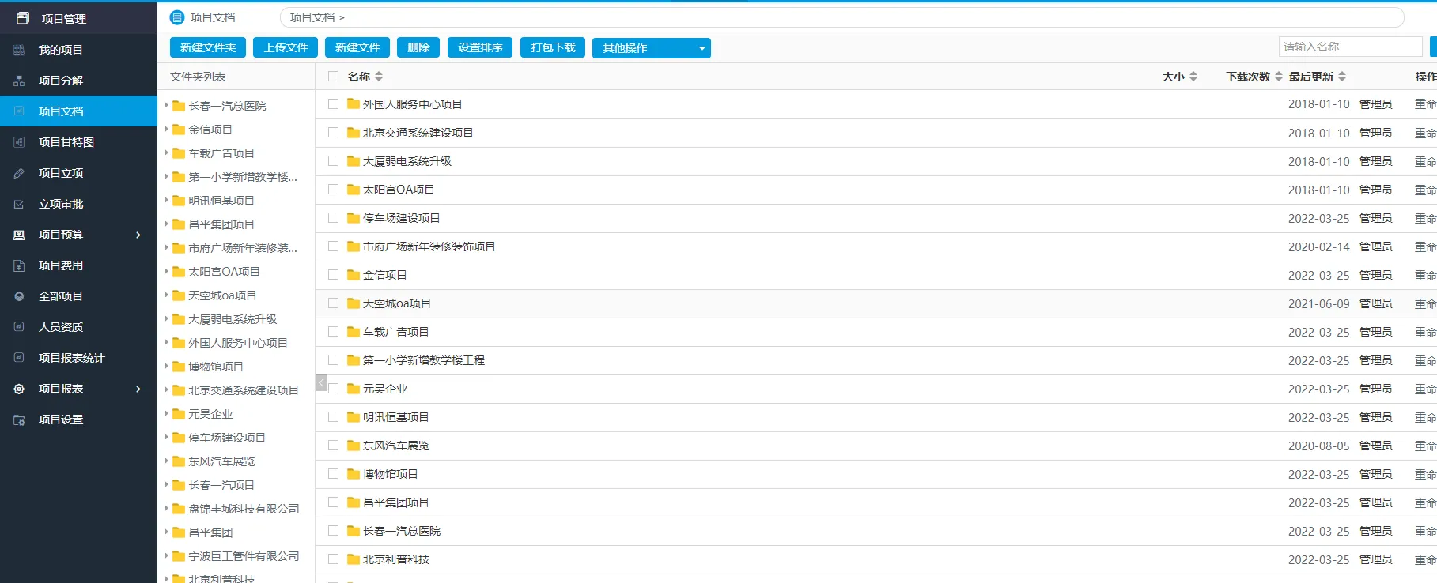Open 我的项目 in the sidebar

pyautogui.click(x=61, y=50)
